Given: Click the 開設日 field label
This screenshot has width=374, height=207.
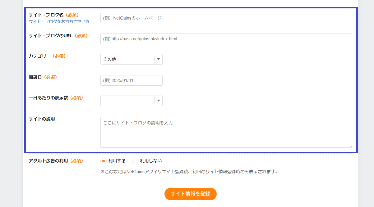Looking at the screenshot, I should click(x=35, y=77).
